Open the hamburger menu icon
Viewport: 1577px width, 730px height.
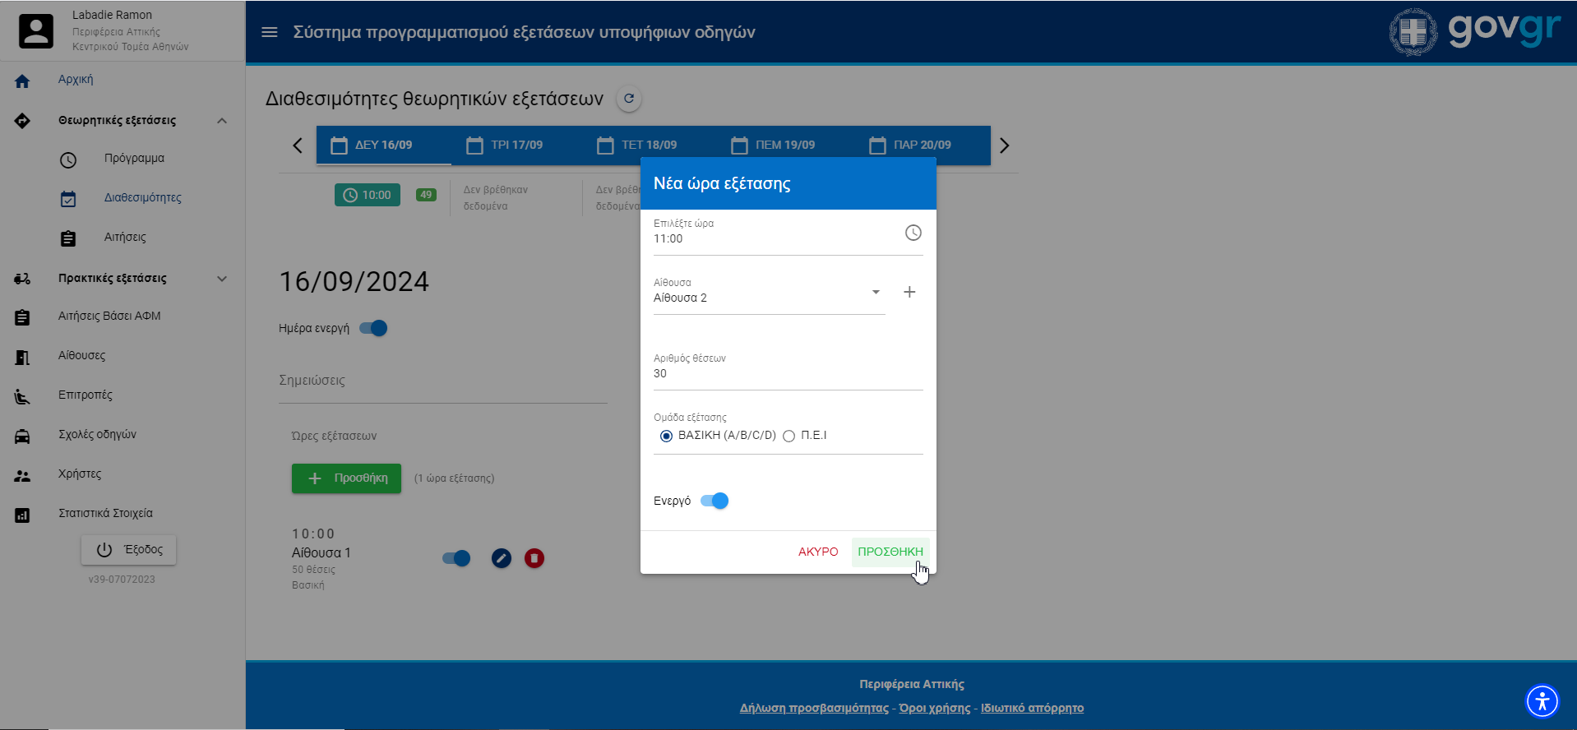[x=269, y=32]
